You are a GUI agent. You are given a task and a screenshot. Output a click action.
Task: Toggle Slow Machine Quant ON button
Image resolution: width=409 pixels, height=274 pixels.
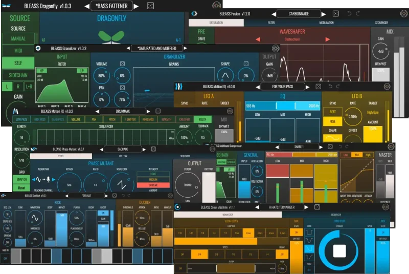(282, 254)
